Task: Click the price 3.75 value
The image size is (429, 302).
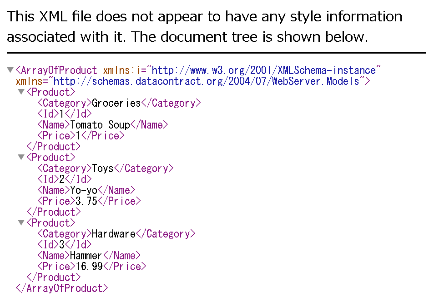Action: 86,201
